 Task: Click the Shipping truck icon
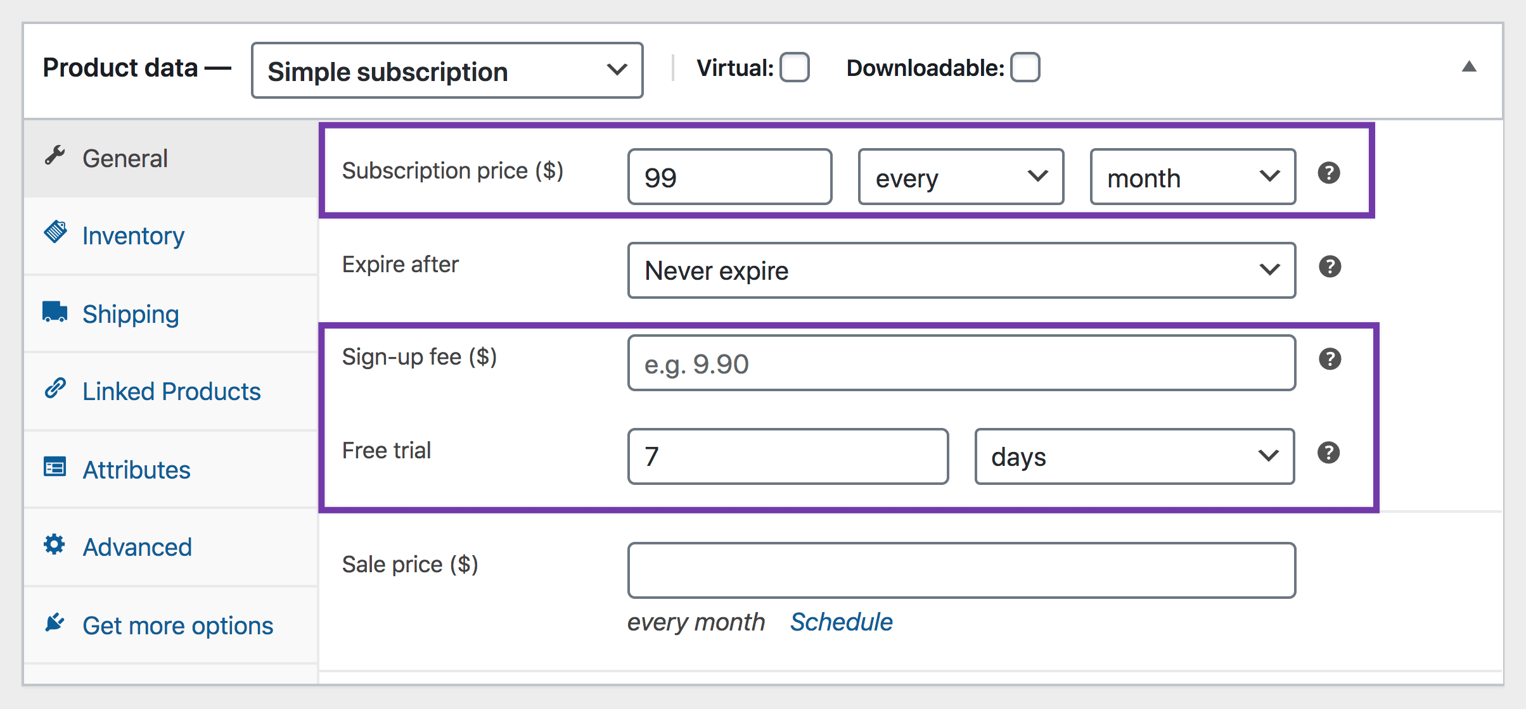point(56,311)
